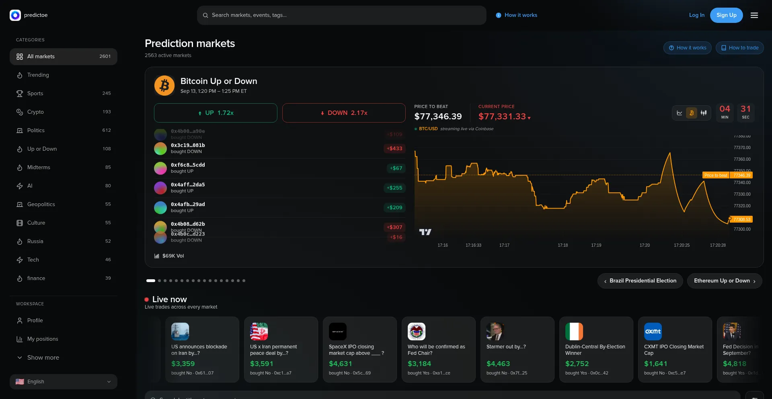This screenshot has width=772, height=399.
Task: Click the Profile person icon
Action: tap(19, 321)
